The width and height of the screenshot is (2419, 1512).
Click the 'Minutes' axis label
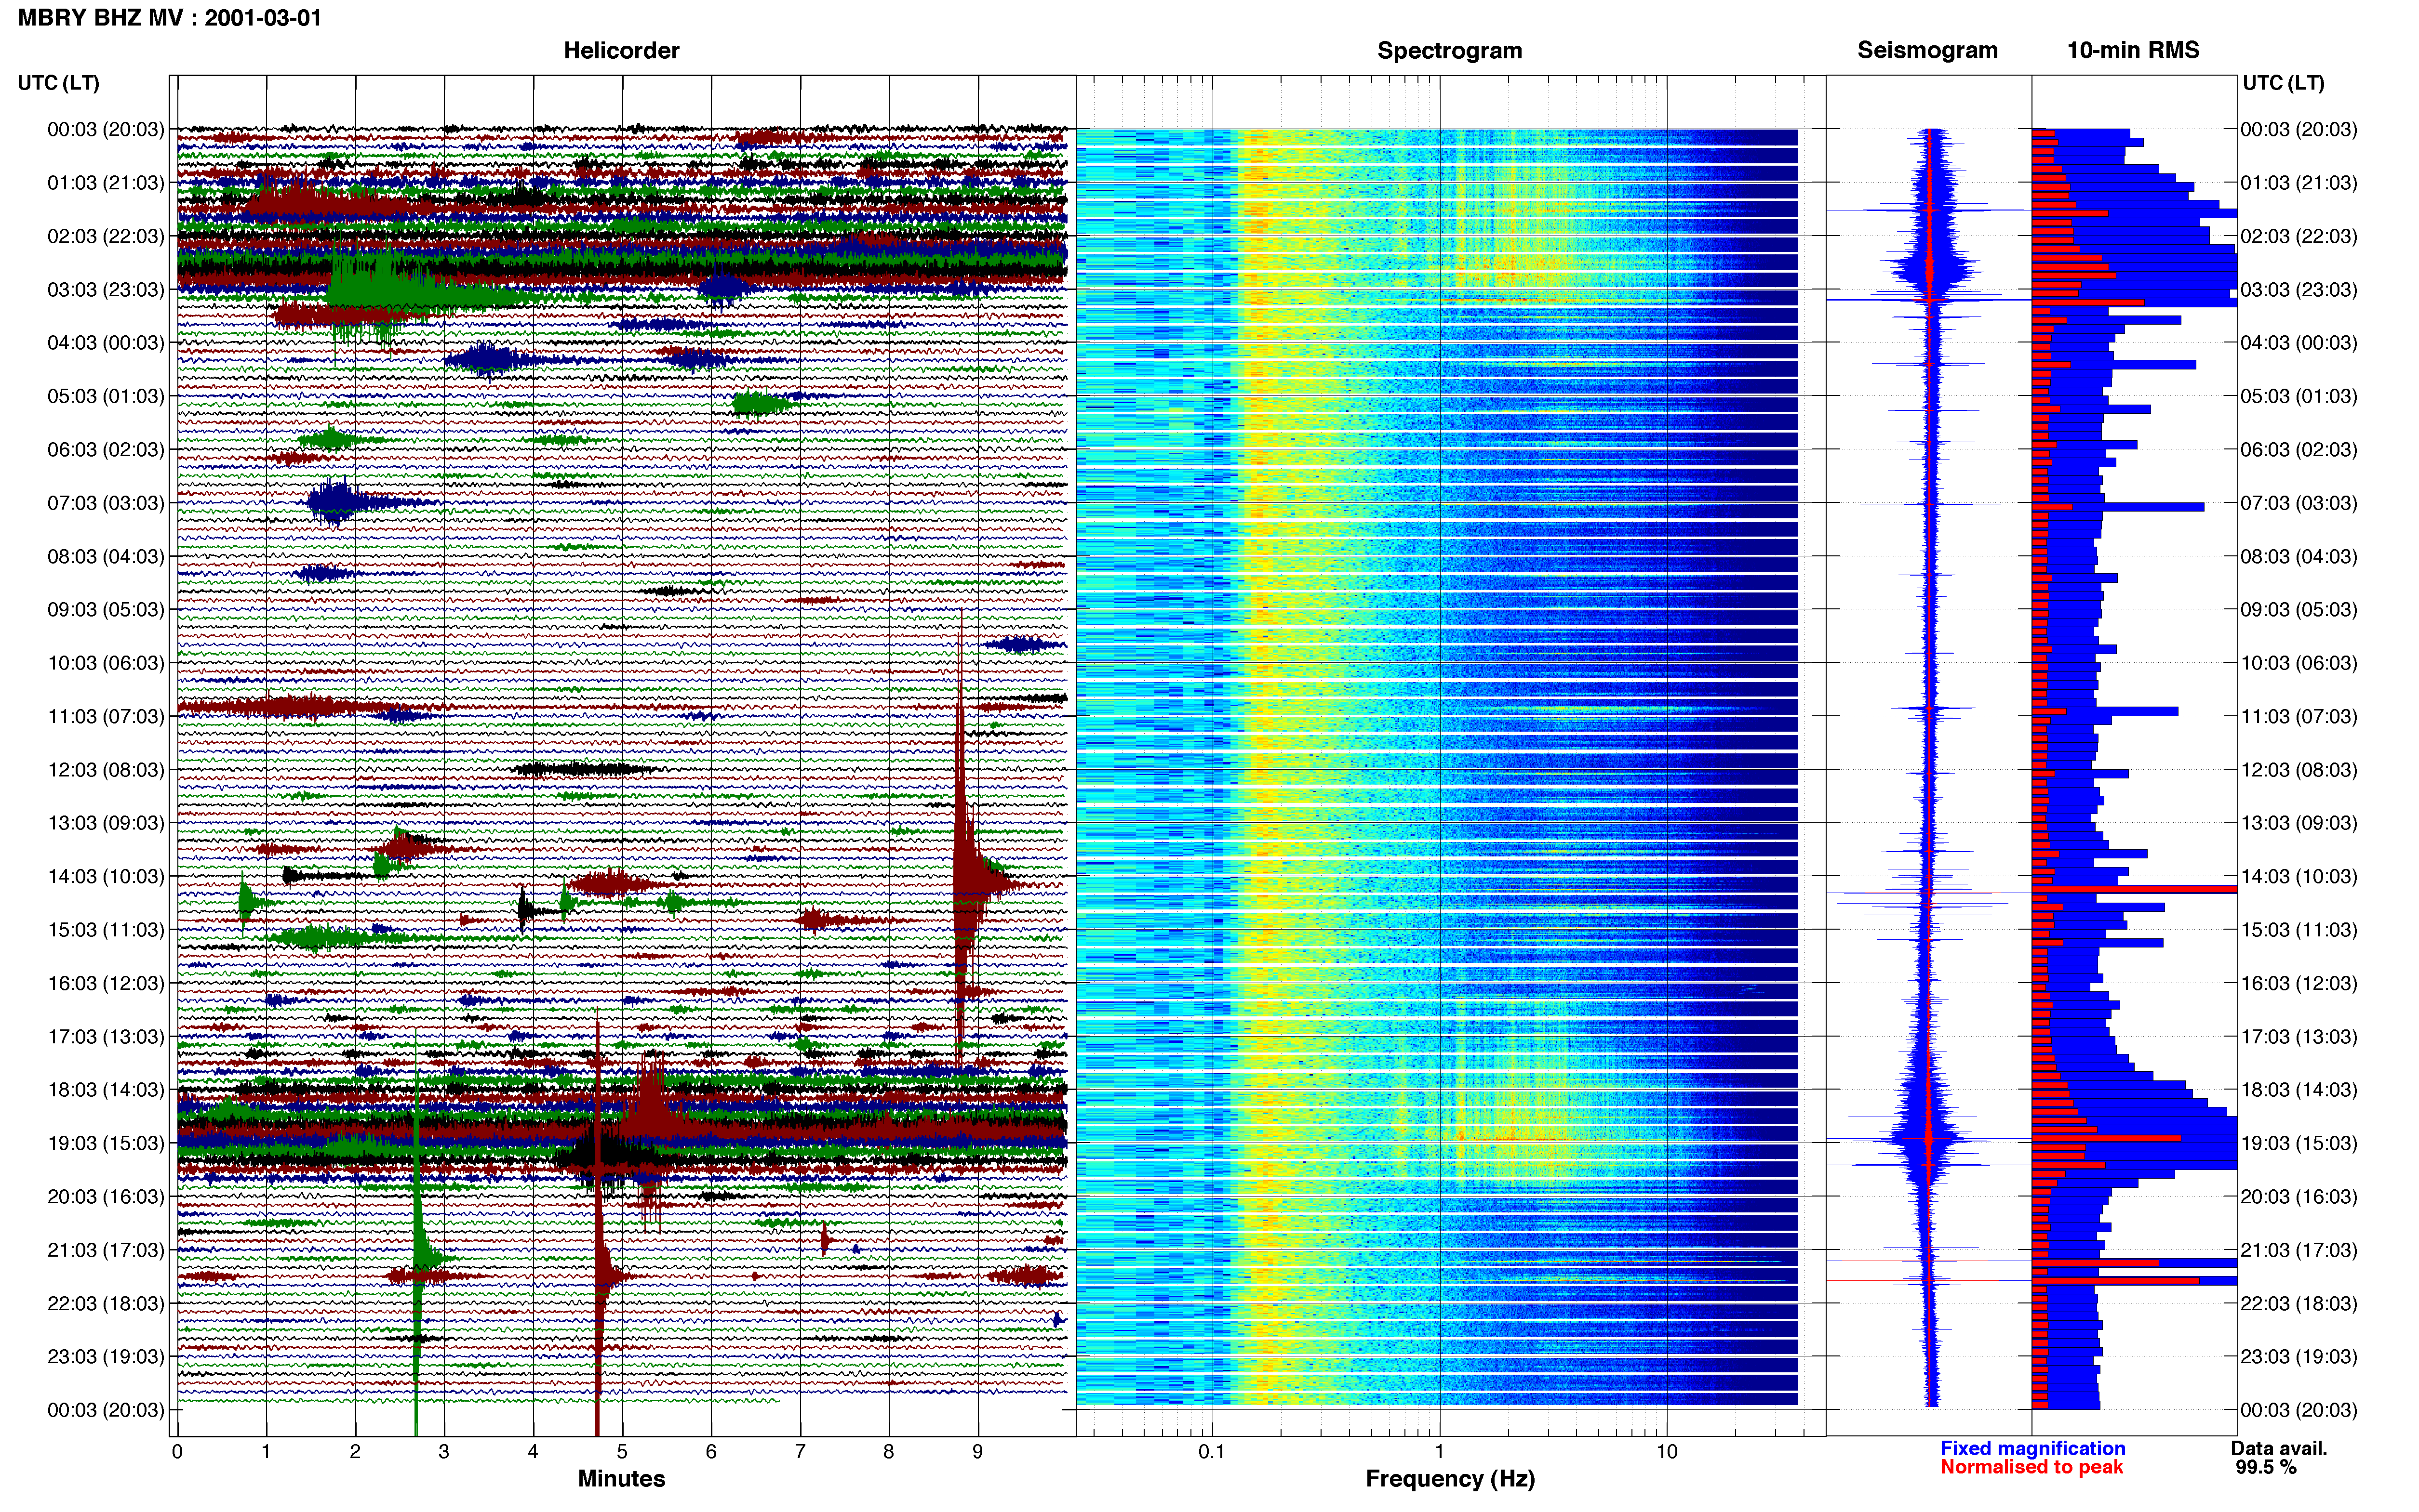pyautogui.click(x=621, y=1479)
